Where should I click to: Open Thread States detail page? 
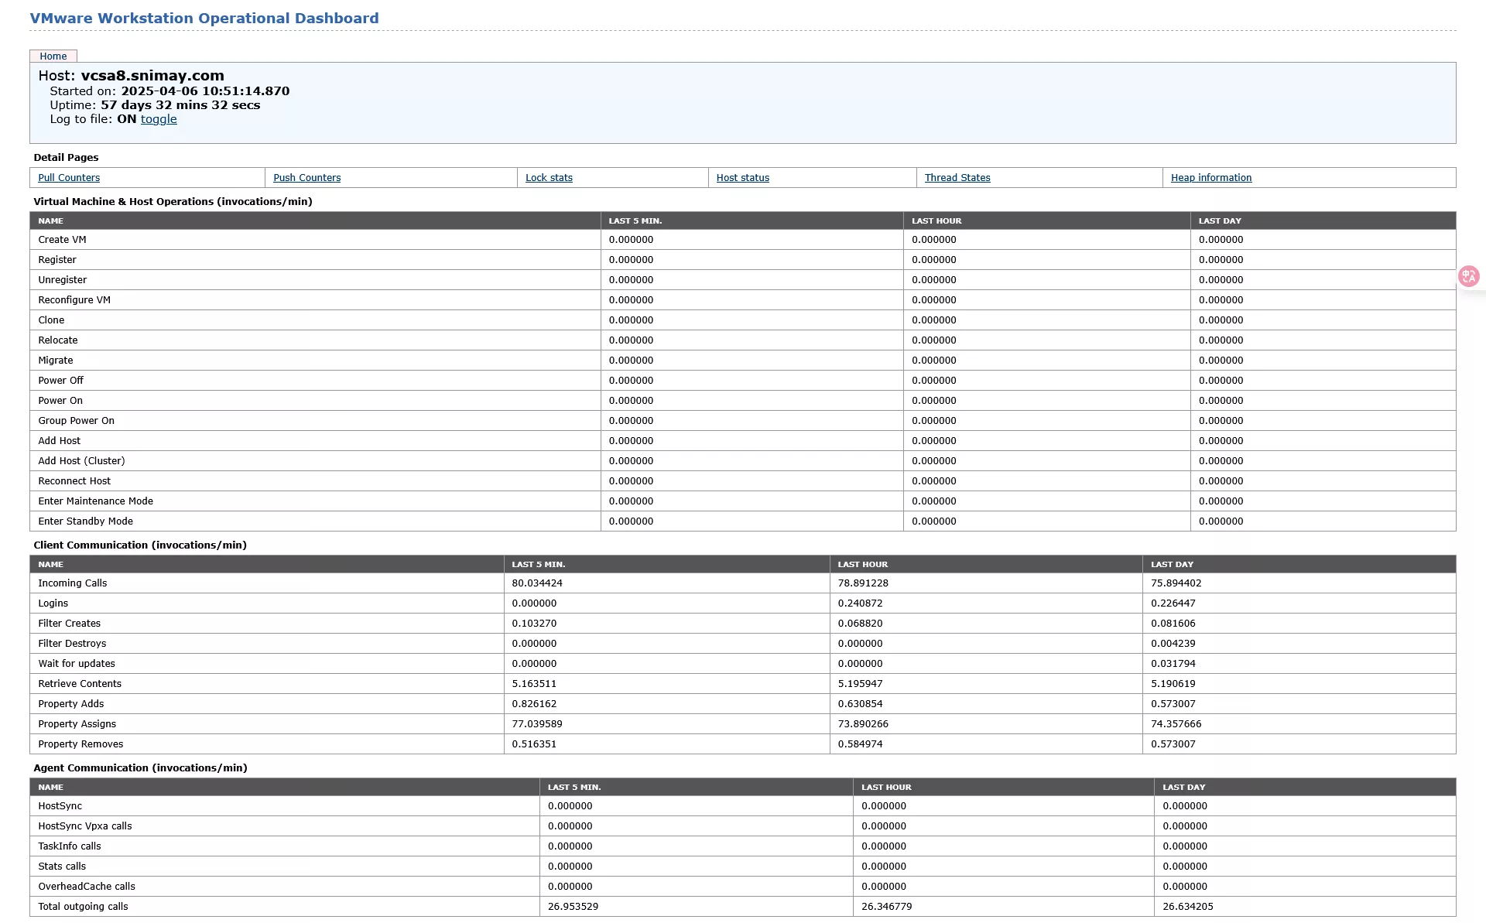[x=957, y=177]
